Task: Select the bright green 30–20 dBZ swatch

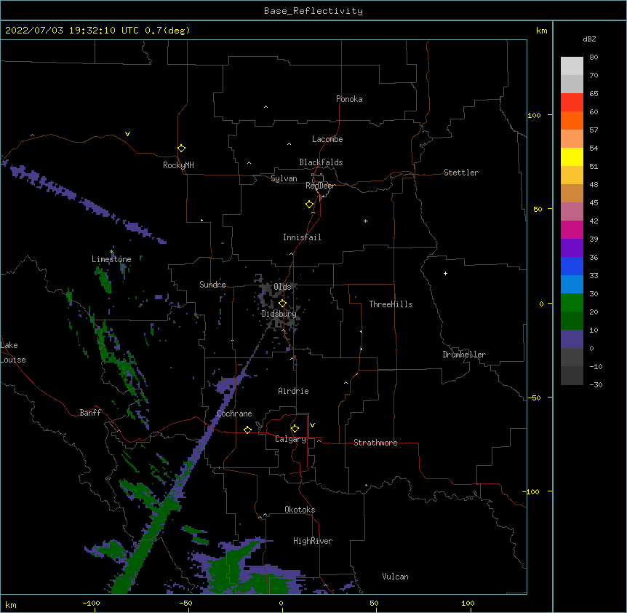Action: 572,303
